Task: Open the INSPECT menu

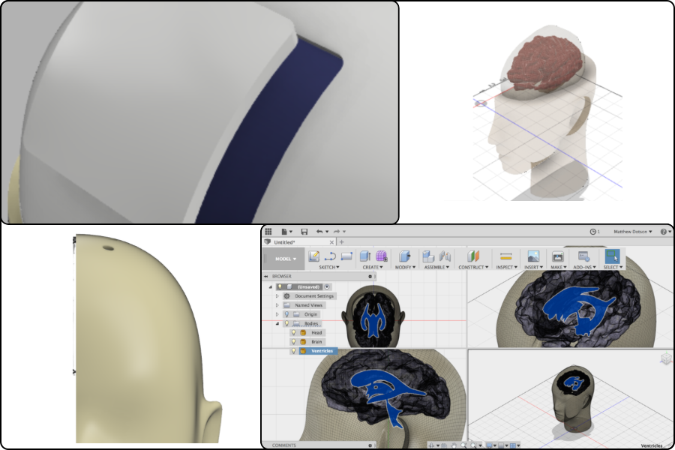Action: tap(506, 268)
